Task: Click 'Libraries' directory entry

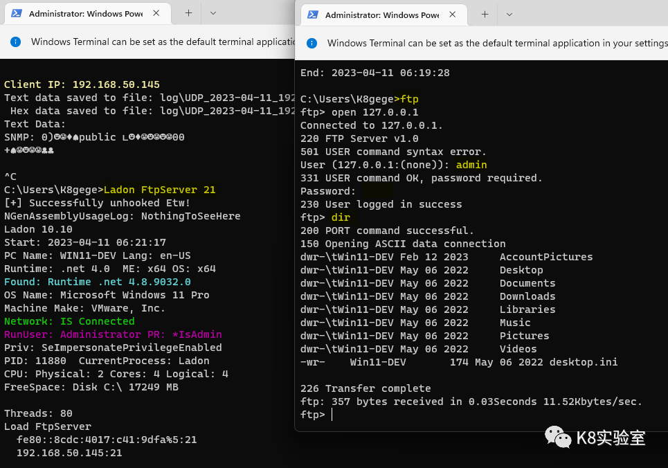Action: pos(527,309)
